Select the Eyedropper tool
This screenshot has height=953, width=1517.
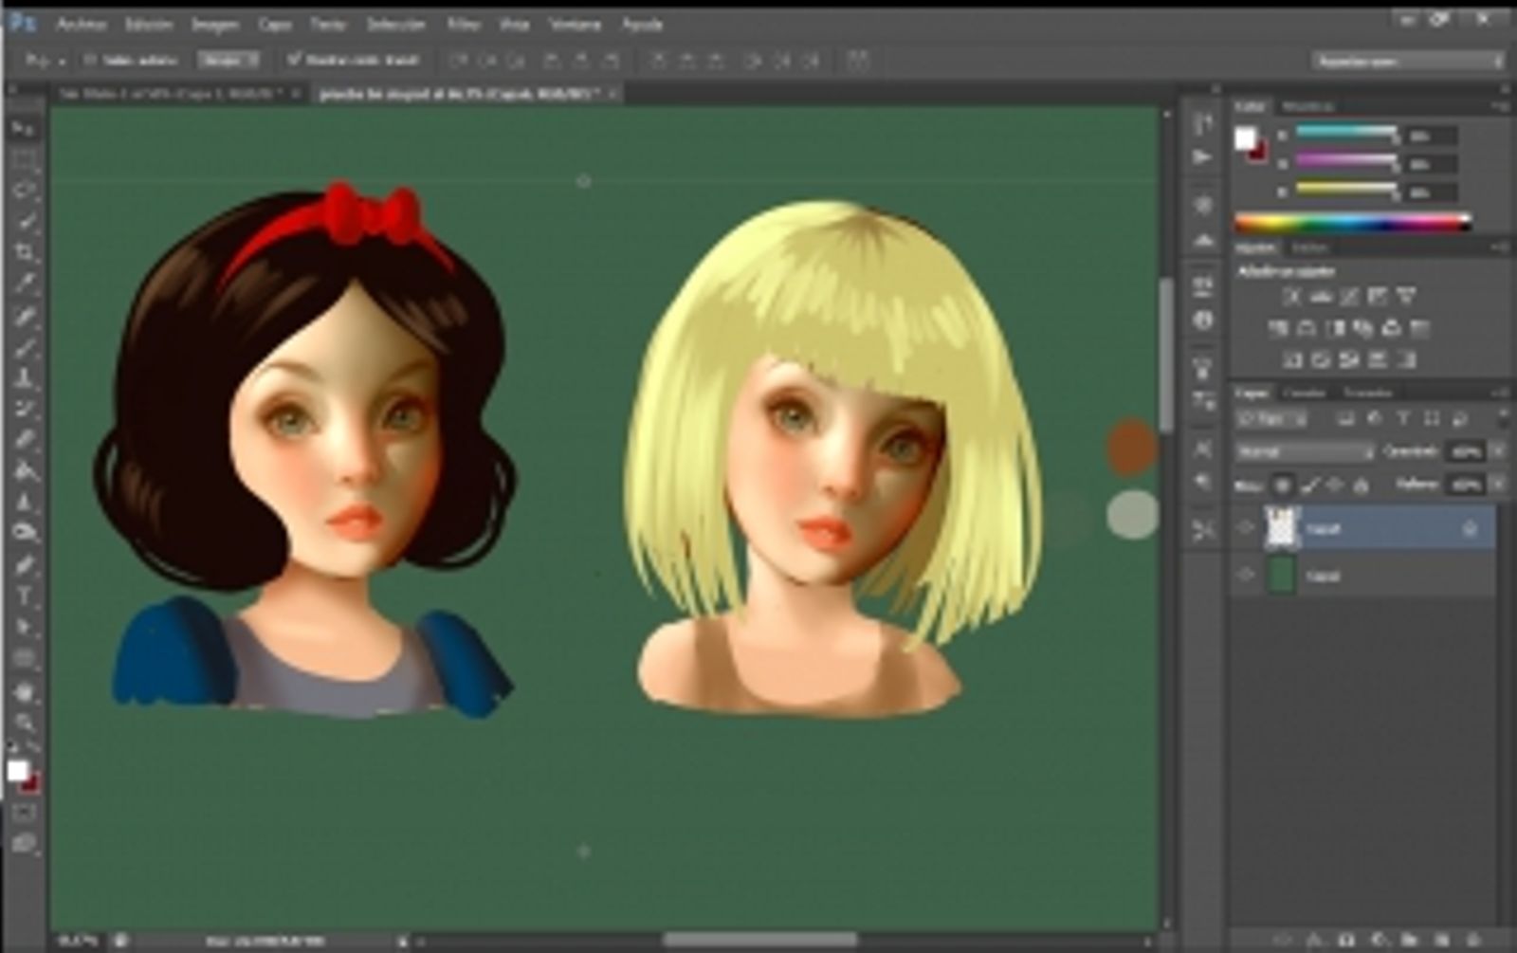(24, 284)
